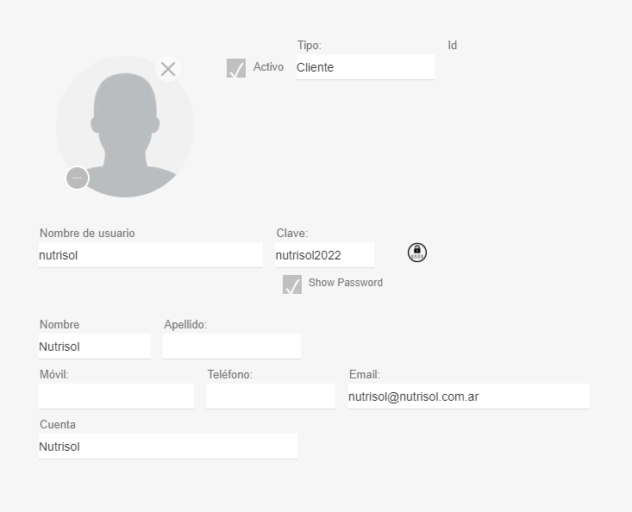Click the Id label
The image size is (632, 512).
tap(453, 45)
